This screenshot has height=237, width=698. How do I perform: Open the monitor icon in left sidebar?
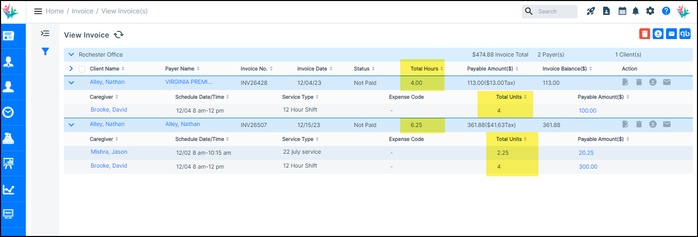(x=9, y=214)
